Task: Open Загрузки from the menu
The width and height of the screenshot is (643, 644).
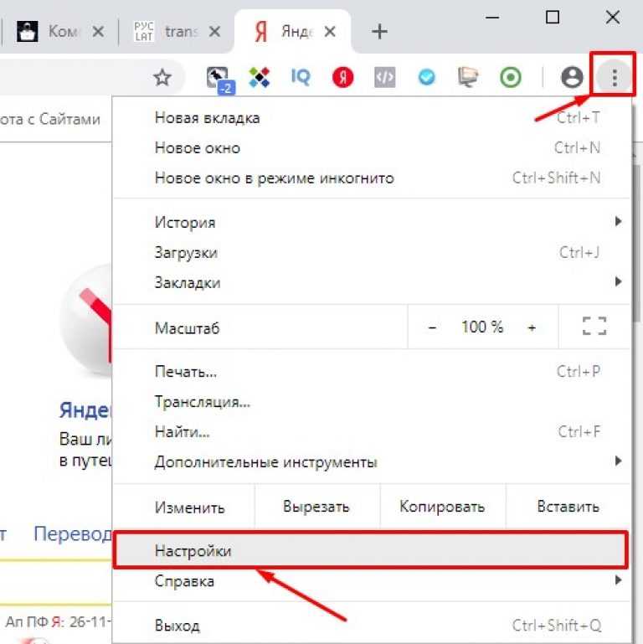Action: coord(372,252)
